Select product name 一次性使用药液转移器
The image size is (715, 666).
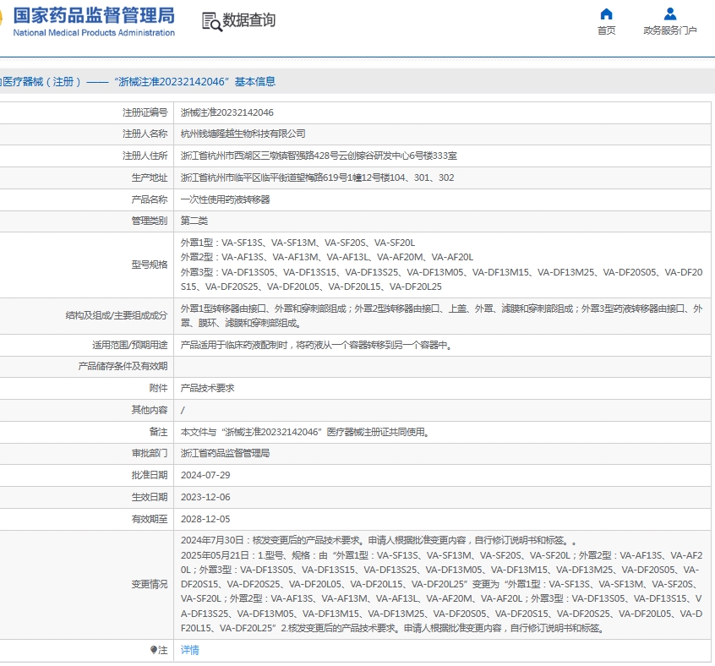point(226,199)
